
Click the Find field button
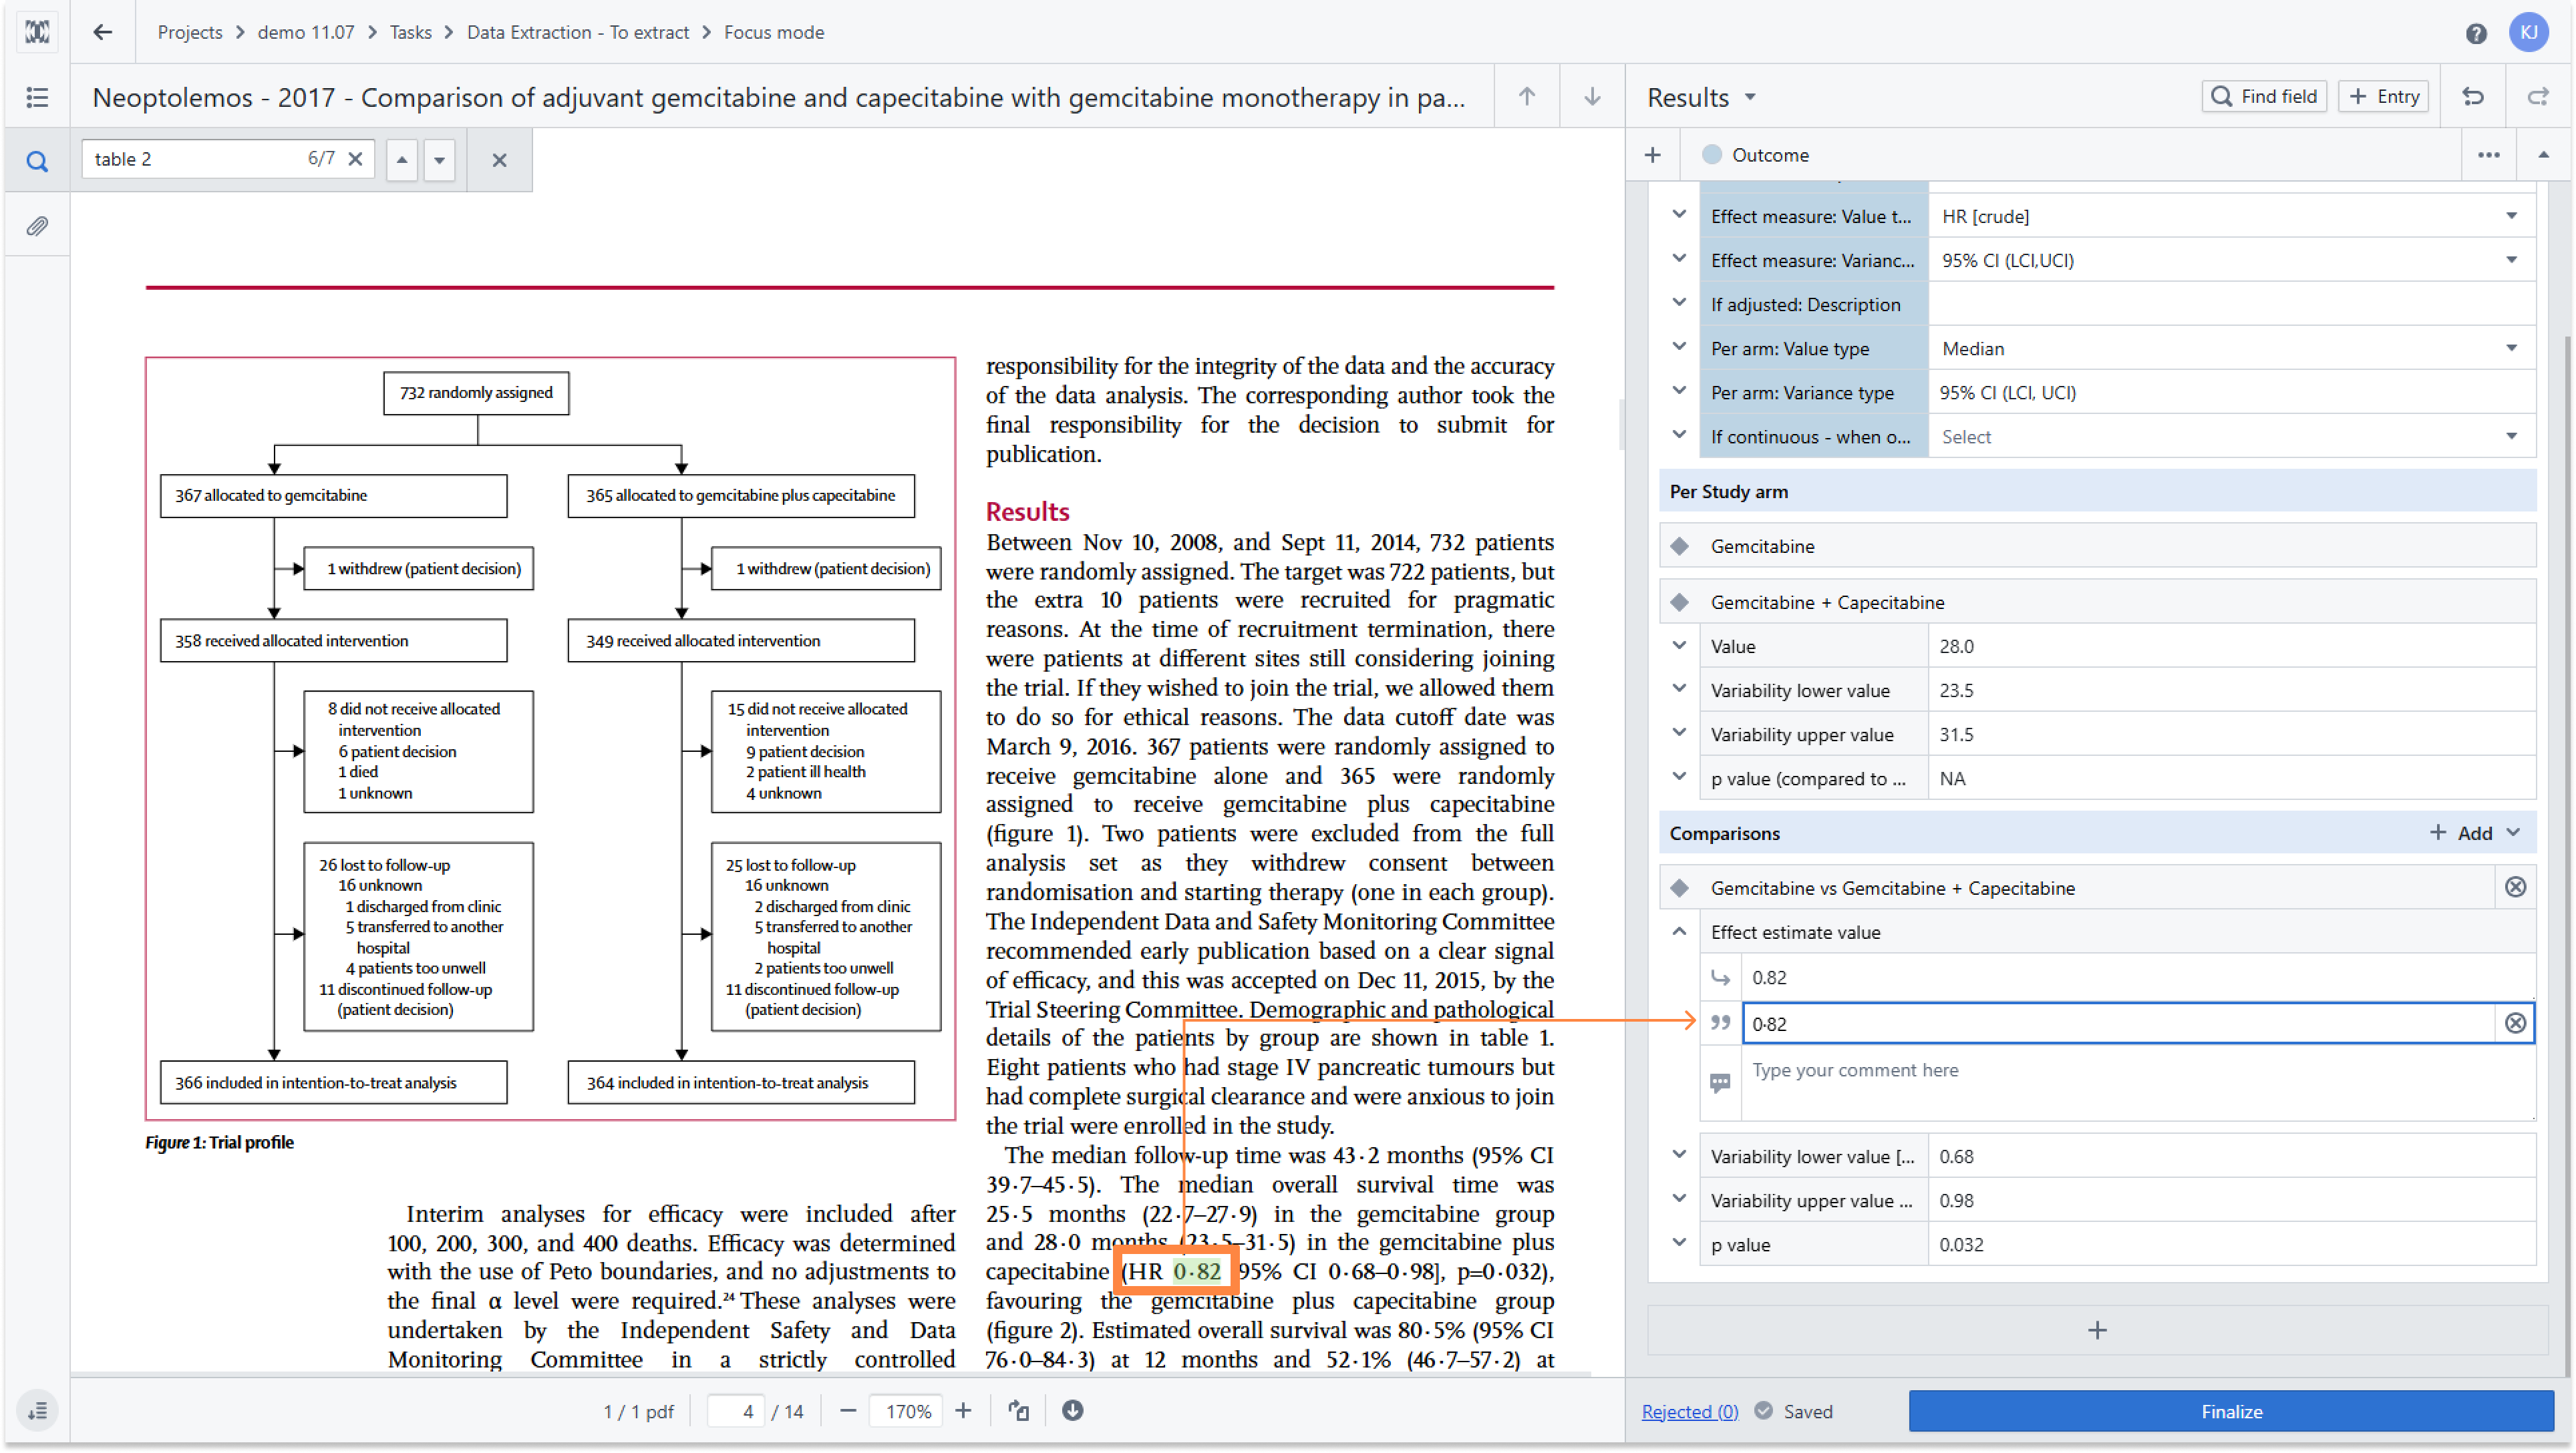(2264, 96)
